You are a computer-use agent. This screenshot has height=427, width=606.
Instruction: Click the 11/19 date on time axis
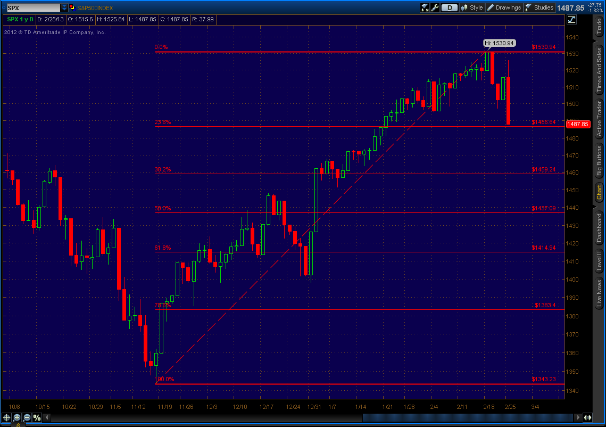click(164, 407)
